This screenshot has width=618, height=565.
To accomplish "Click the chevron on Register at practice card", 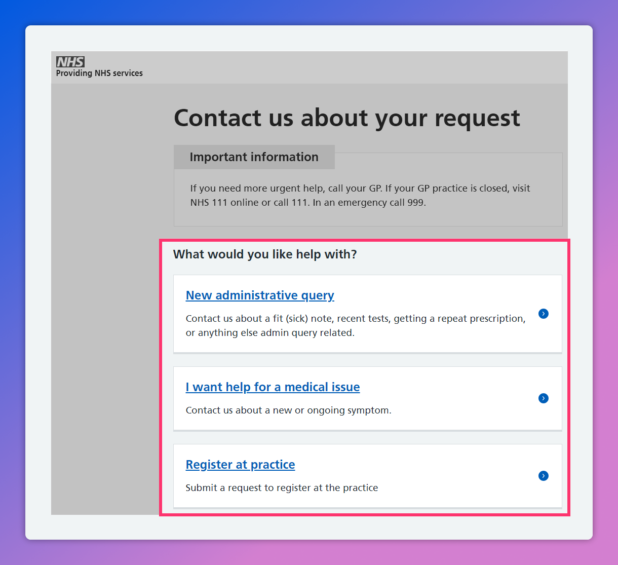I will click(x=544, y=476).
